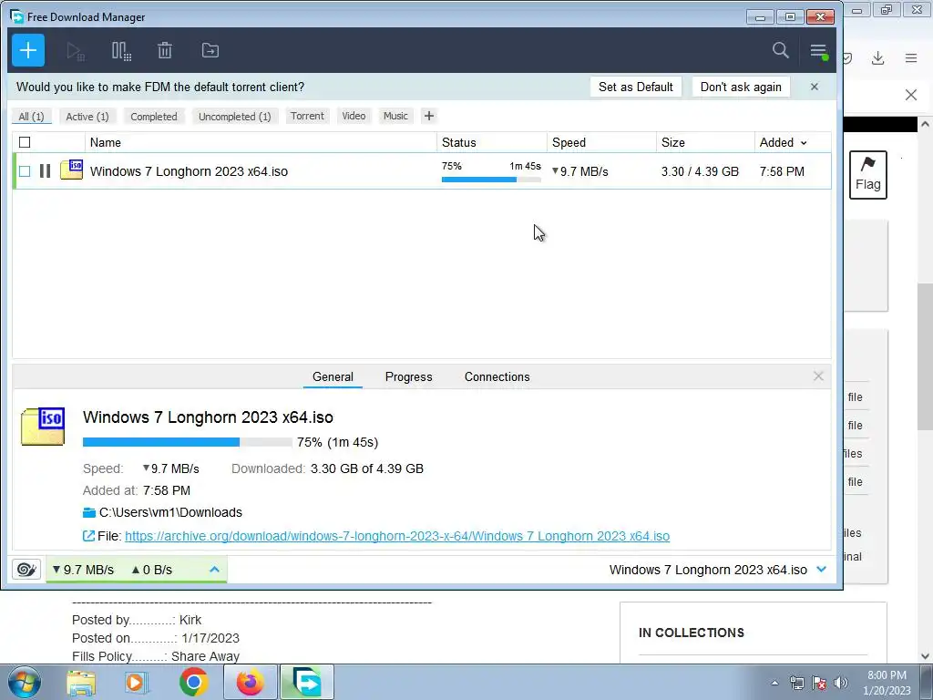This screenshot has width=933, height=700.
Task: Click Don't ask again button
Action: (x=741, y=87)
